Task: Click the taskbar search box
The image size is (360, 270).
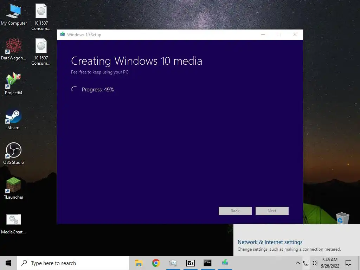Action: click(x=73, y=263)
